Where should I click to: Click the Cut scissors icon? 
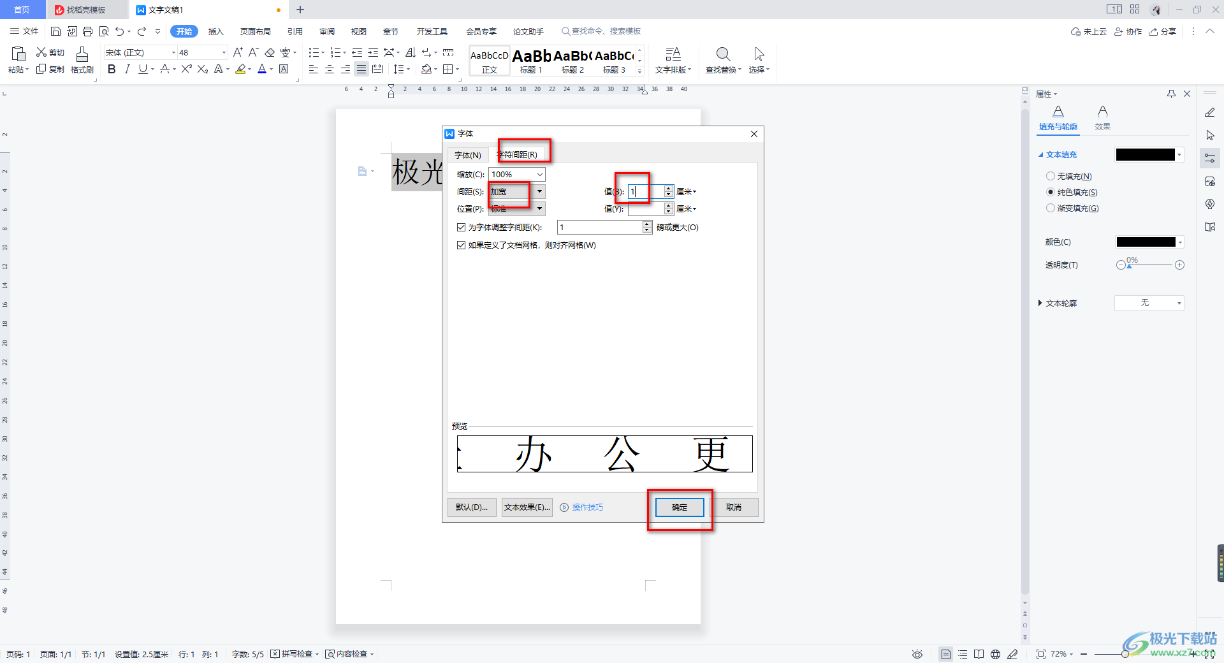click(x=41, y=52)
